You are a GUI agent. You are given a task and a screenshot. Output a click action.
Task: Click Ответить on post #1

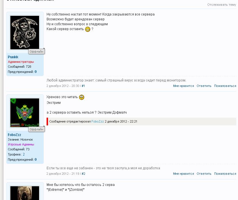204,86
